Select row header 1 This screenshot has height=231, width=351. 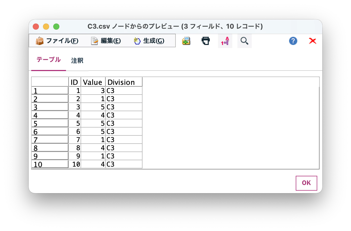click(x=50, y=91)
